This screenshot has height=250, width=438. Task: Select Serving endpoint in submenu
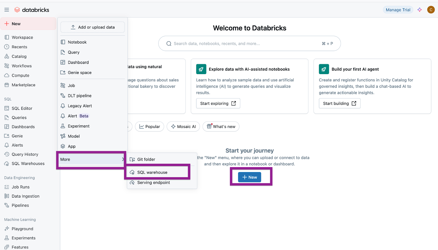[x=162, y=183]
